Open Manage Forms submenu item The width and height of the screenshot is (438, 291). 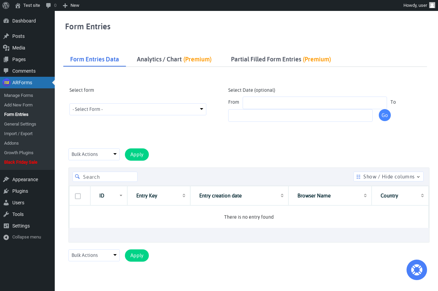tap(18, 96)
